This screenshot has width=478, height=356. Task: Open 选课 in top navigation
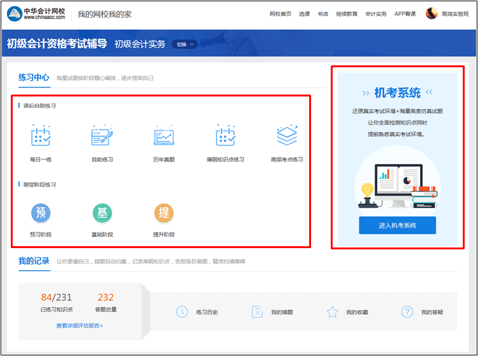pos(304,14)
